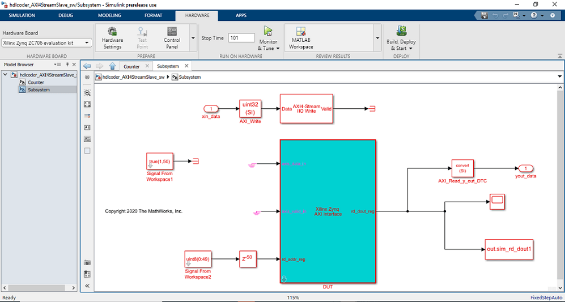
Task: Navigate up to parent with blue arrow
Action: tap(112, 66)
